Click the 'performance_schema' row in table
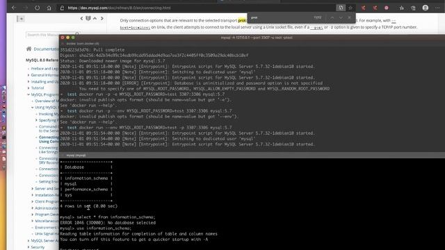445x250 pixels. click(86, 190)
